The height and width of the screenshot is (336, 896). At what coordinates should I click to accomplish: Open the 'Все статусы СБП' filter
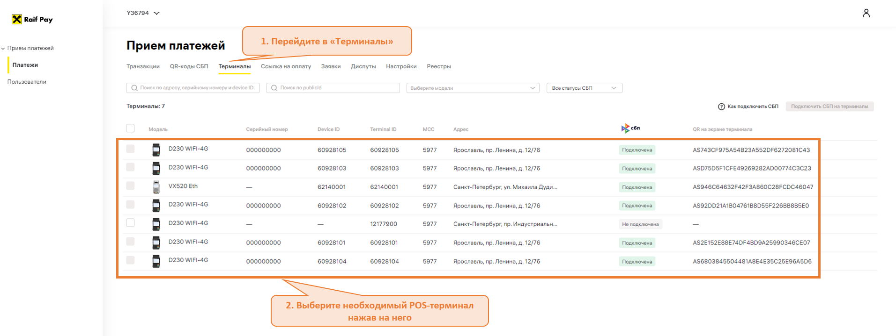(x=584, y=88)
